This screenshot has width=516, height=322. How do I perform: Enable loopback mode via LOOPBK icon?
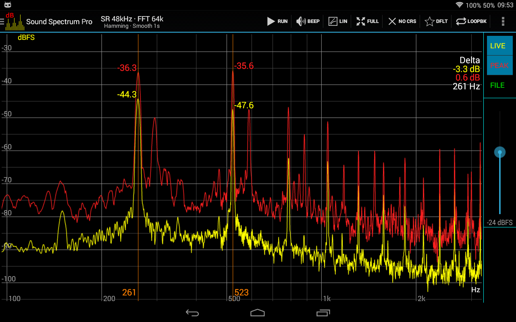471,21
